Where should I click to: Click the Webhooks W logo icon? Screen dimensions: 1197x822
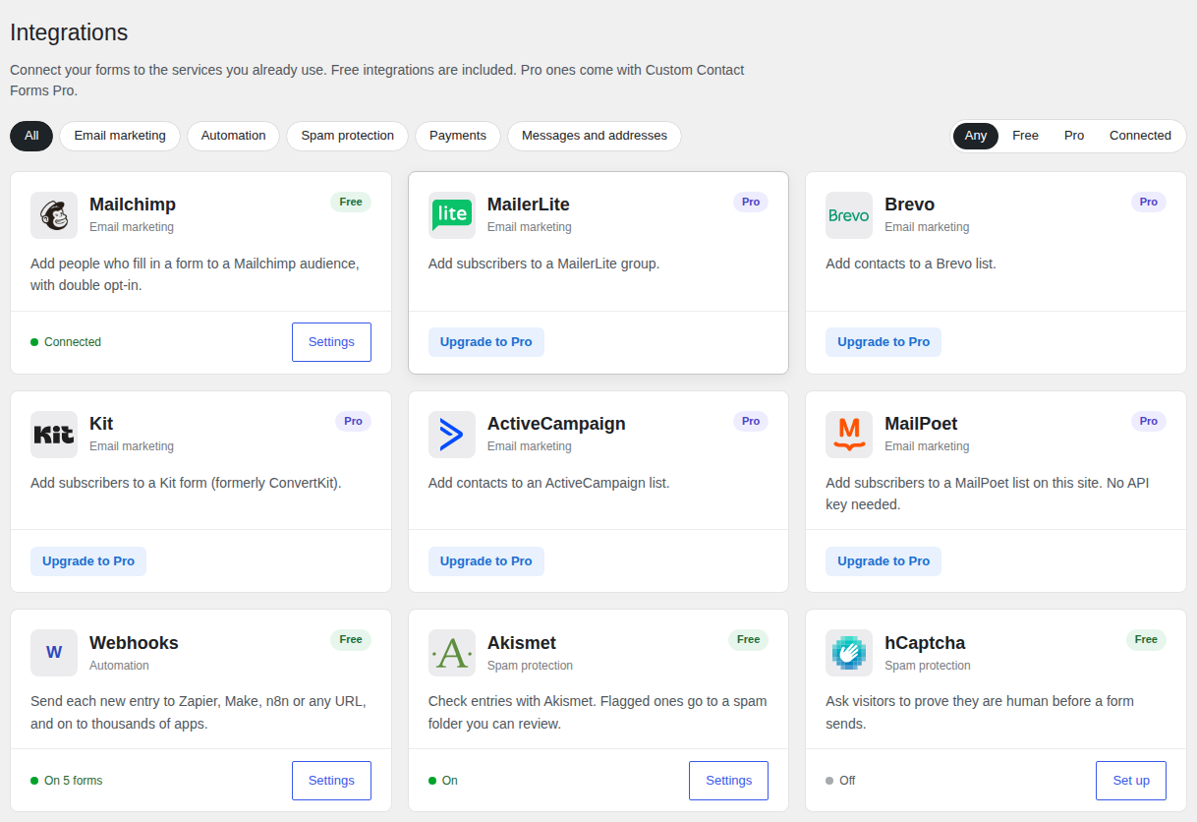(54, 653)
